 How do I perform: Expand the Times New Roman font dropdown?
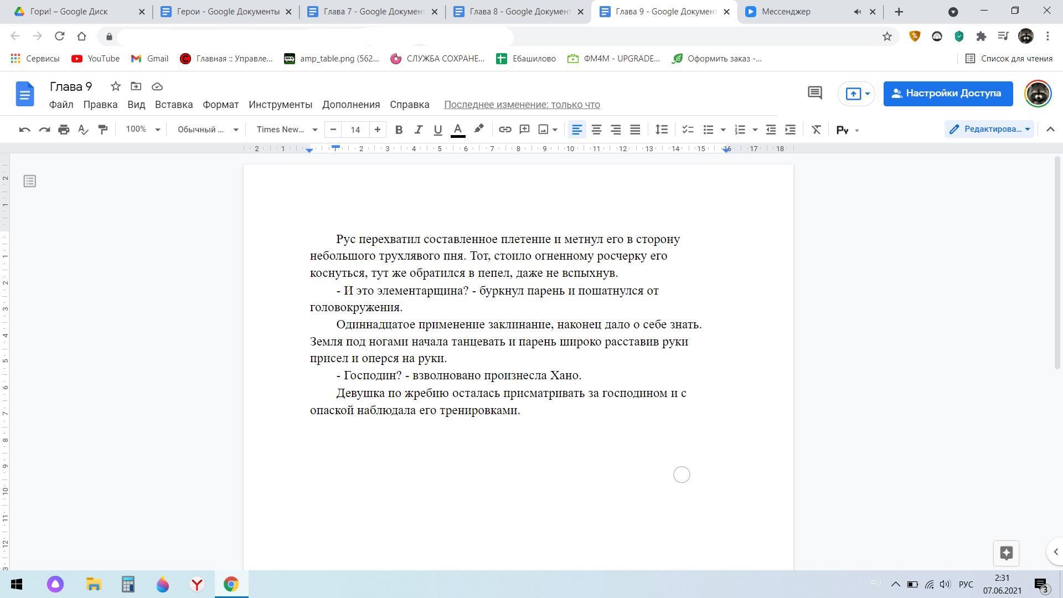(286, 130)
